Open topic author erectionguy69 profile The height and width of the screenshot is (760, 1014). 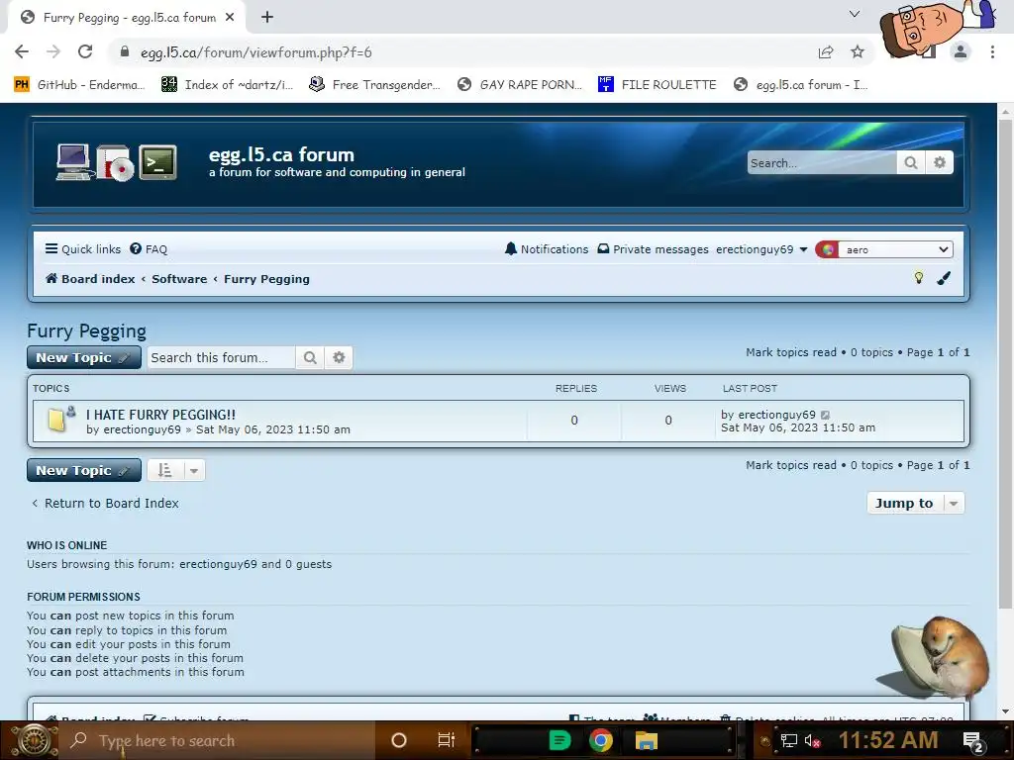(143, 429)
